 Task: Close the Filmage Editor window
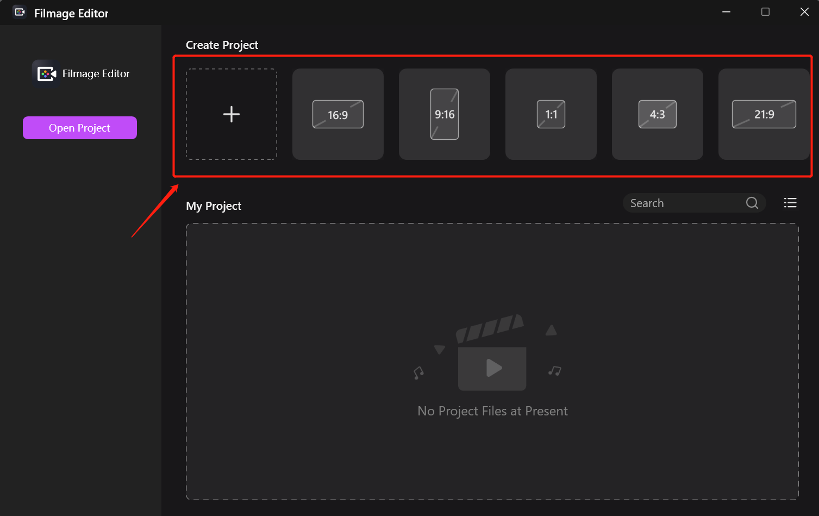[x=804, y=12]
